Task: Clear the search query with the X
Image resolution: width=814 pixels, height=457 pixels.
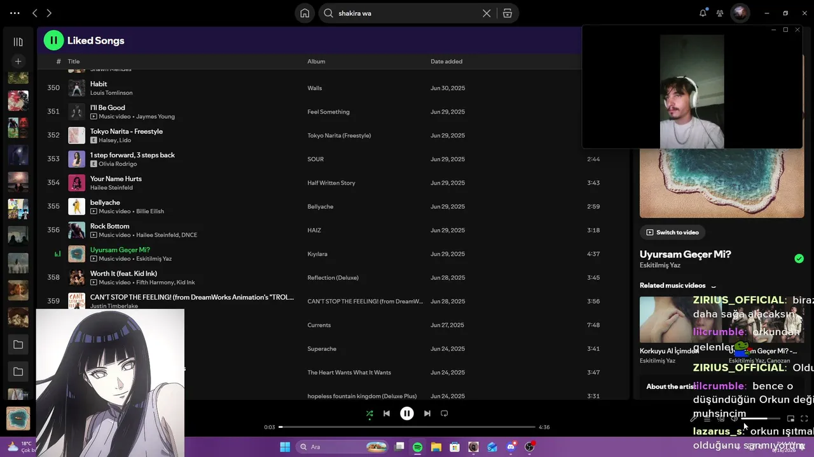Action: coord(486,13)
